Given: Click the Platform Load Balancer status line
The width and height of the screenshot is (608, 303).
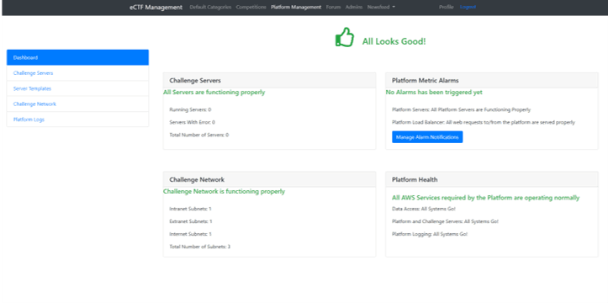Looking at the screenshot, I should [484, 122].
